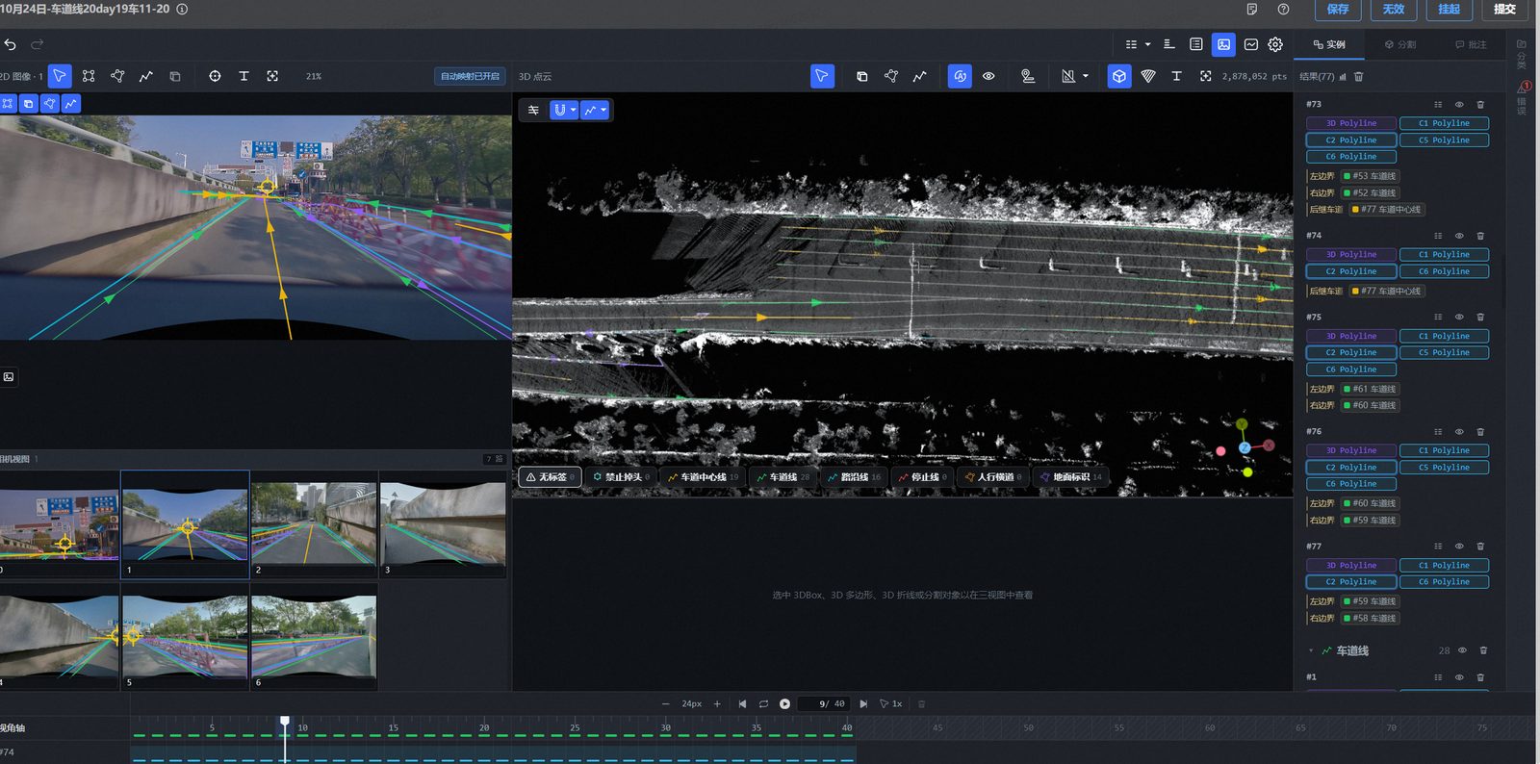Delete all results with trash icon
This screenshot has width=1540, height=764.
point(1359,76)
